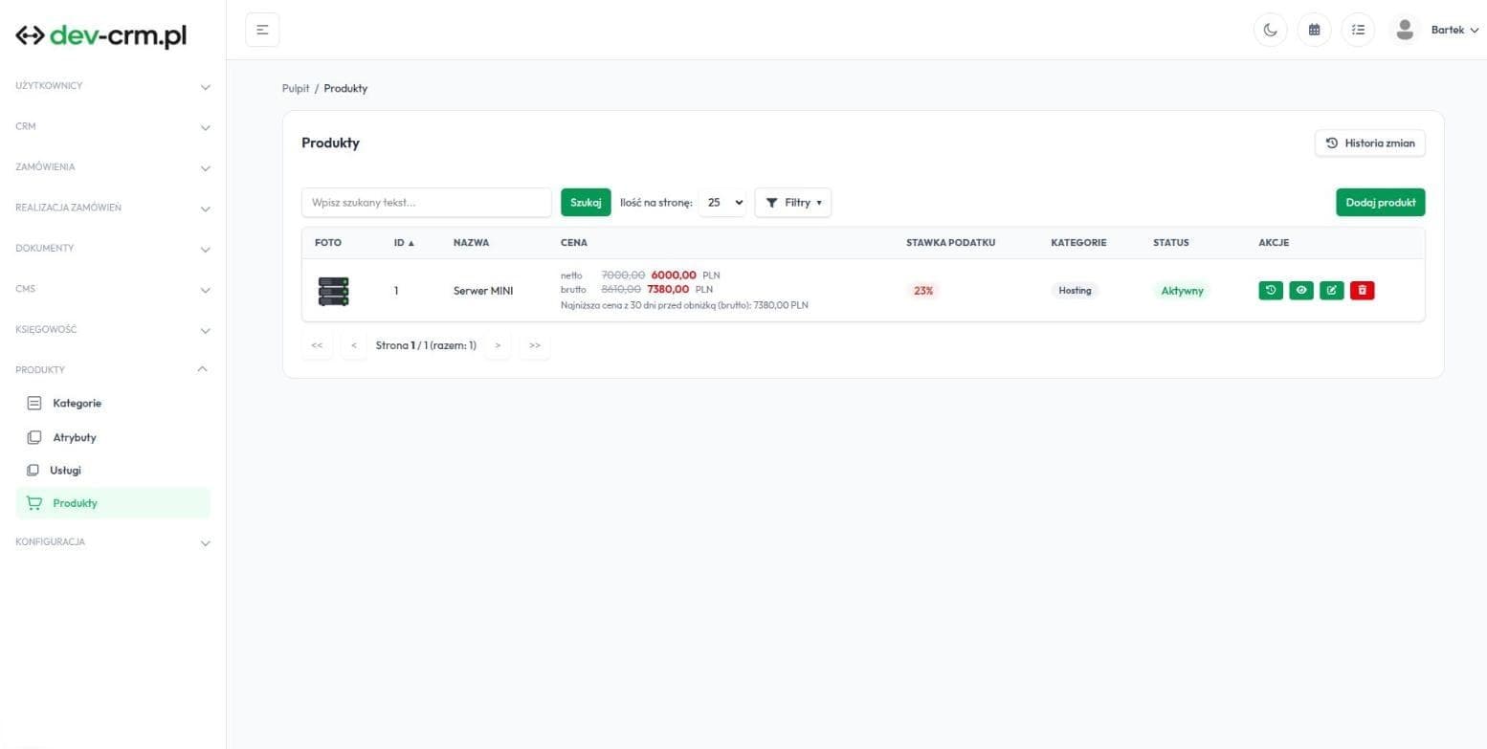
Task: Click the Dodaj produkt button
Action: point(1380,203)
